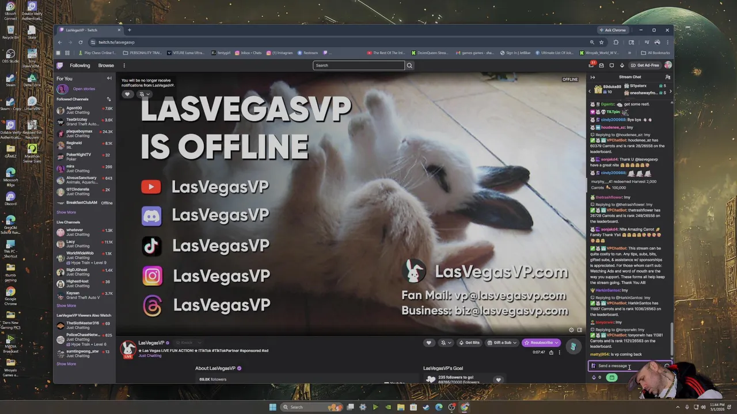737x414 pixels.
Task: Open the plaqueboymax followed channel
Action: click(84, 133)
